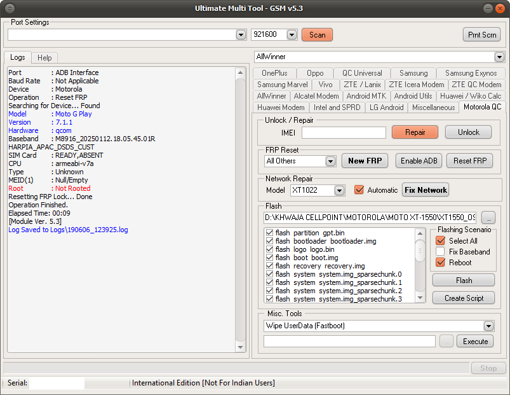
Task: Switch to the QC Universal tab
Action: 362,73
